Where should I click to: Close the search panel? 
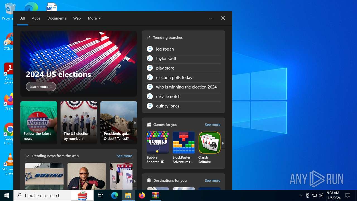(223, 18)
